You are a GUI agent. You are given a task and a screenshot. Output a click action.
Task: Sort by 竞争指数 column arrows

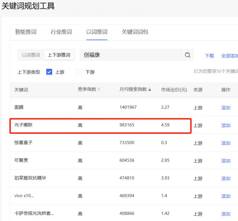tap(99, 89)
